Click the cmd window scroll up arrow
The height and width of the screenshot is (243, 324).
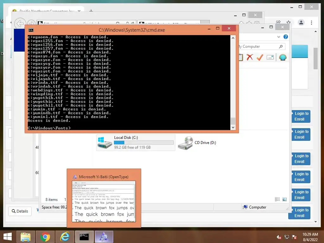pos(233,38)
